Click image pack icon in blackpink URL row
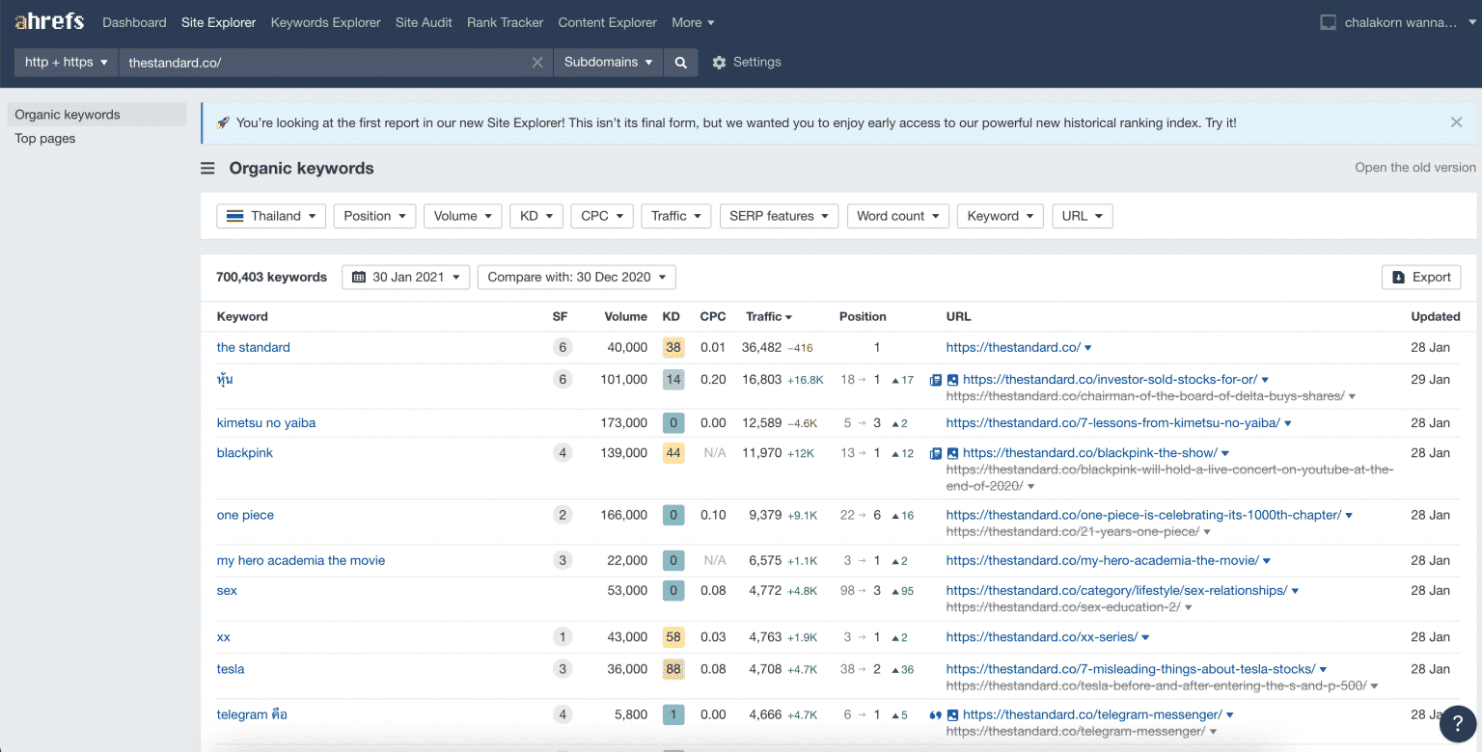The height and width of the screenshot is (752, 1482). pyautogui.click(x=952, y=453)
